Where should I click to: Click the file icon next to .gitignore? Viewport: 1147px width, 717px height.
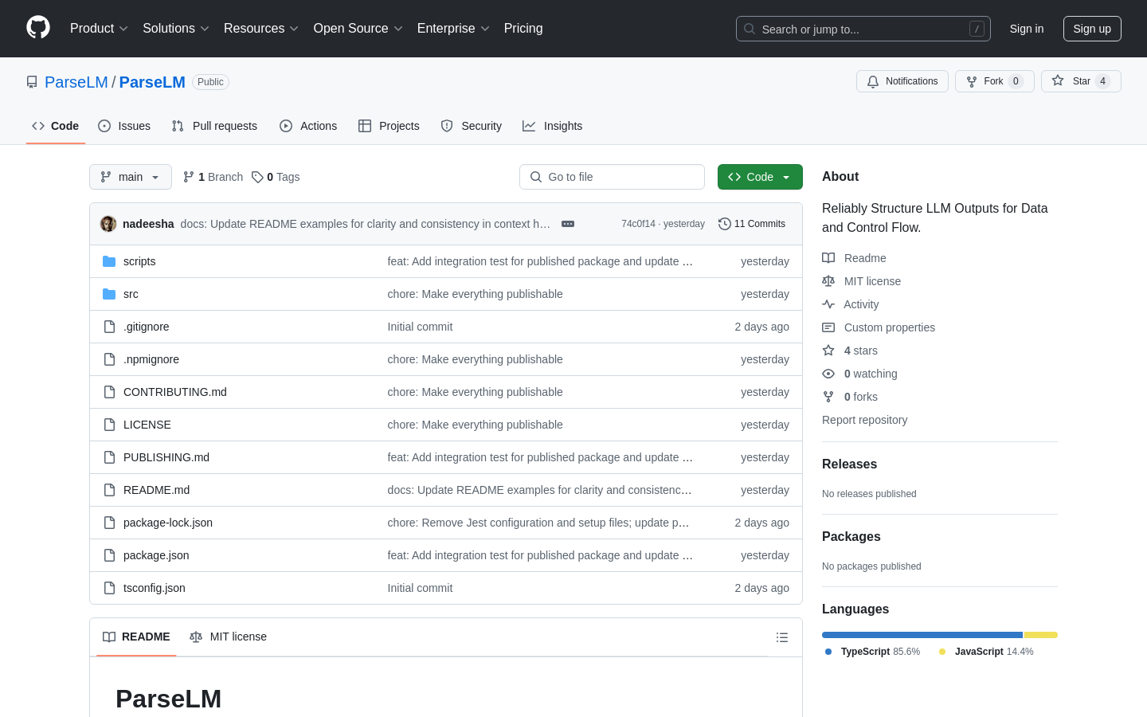point(109,327)
